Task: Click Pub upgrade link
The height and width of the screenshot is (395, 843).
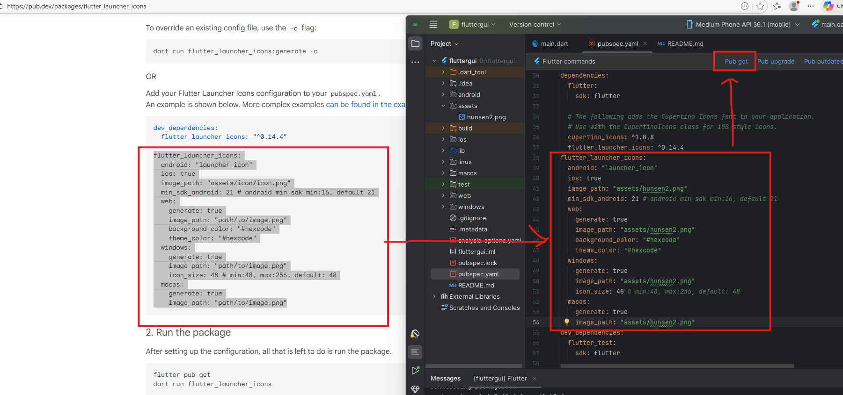Action: coord(776,61)
